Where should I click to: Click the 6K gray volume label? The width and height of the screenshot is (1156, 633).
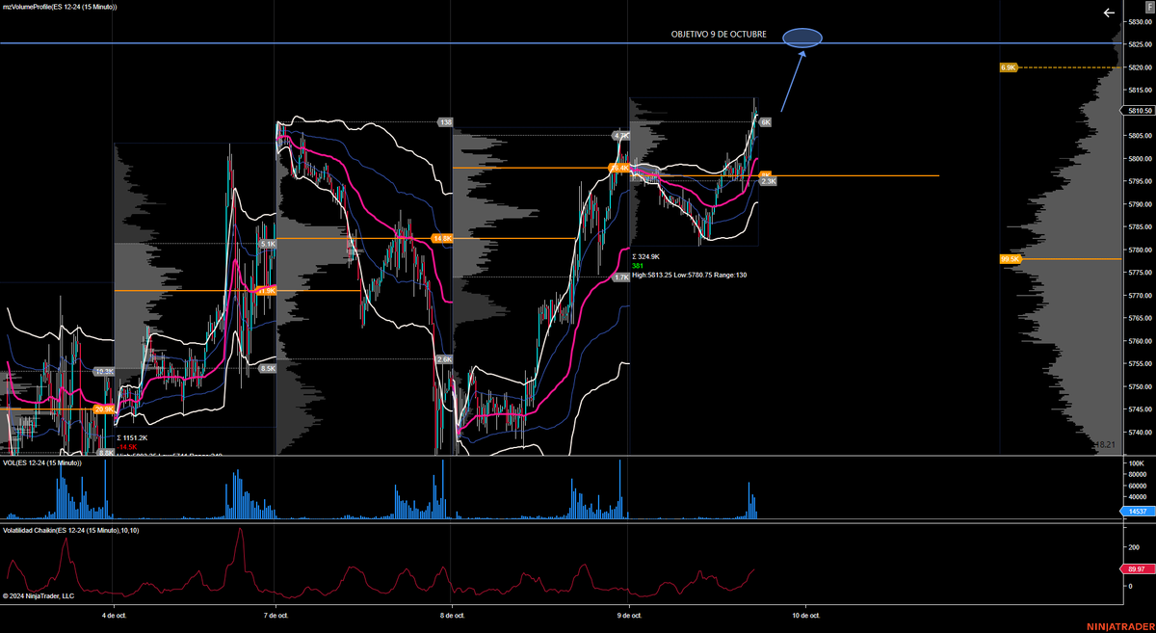[766, 122]
